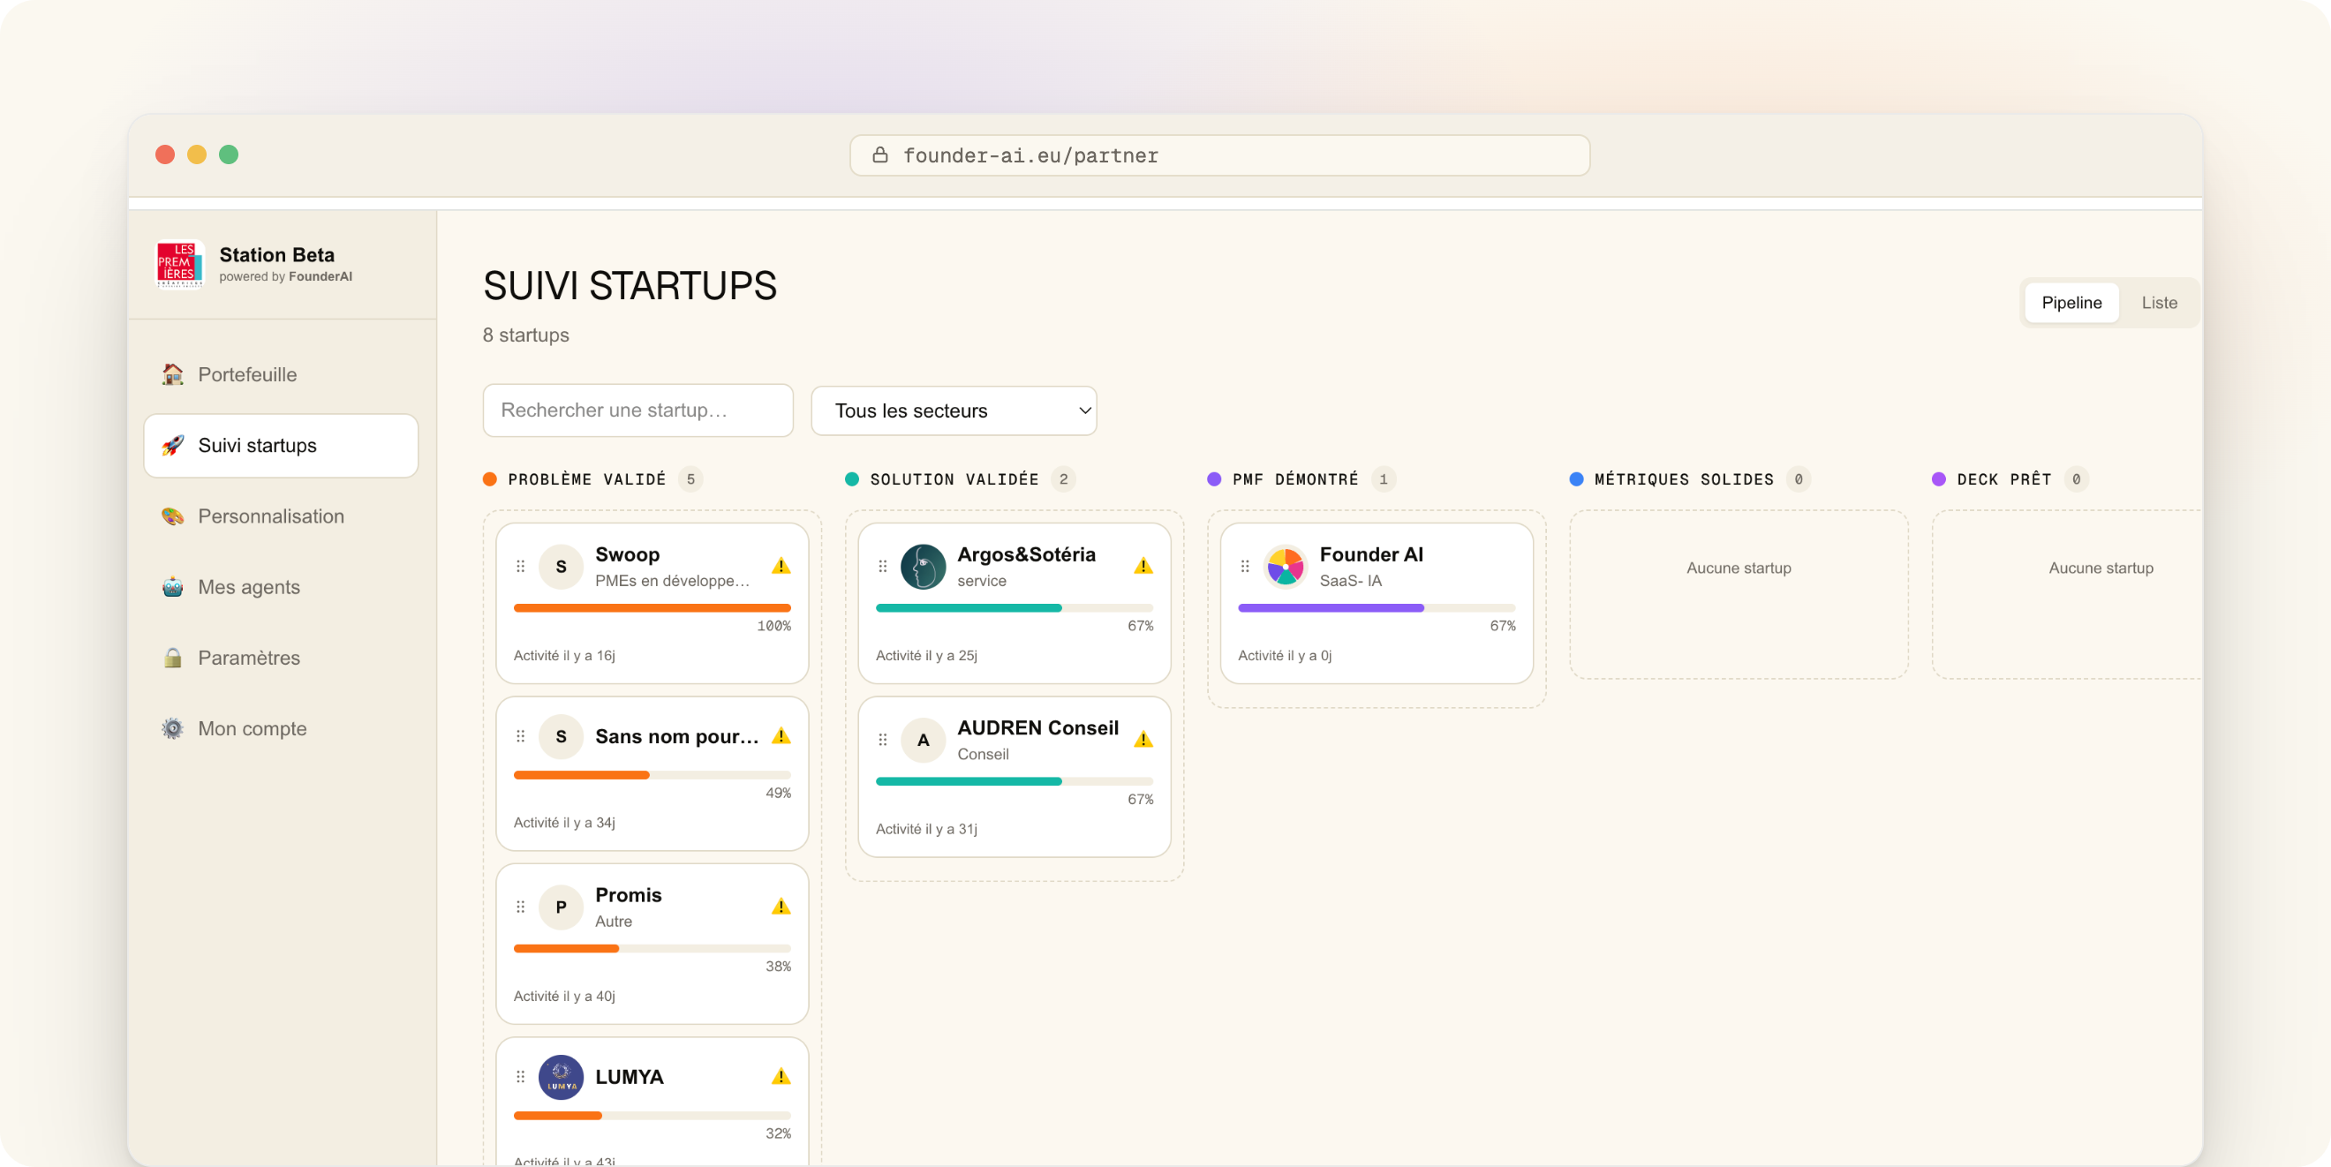Click the Argos&Sotéria logo avatar

(x=923, y=567)
